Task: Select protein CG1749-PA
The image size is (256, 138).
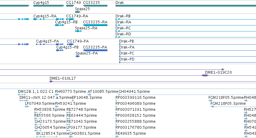Action: [78, 41]
